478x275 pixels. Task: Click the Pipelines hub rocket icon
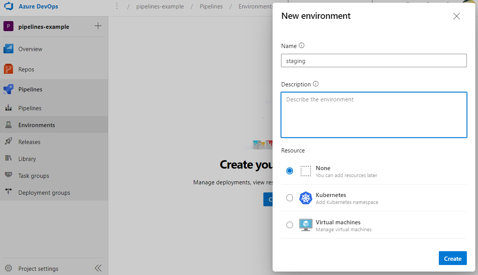point(8,89)
